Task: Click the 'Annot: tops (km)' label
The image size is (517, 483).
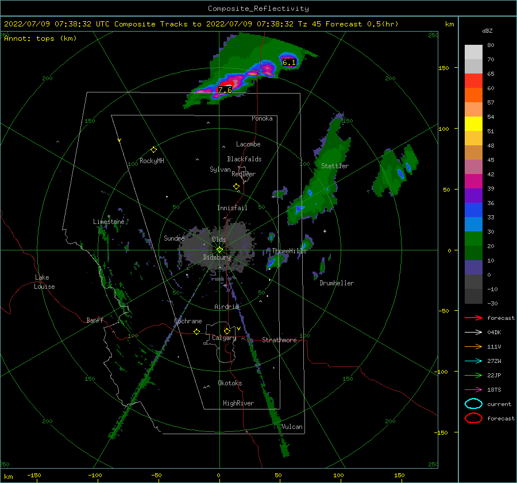Action: (40, 38)
